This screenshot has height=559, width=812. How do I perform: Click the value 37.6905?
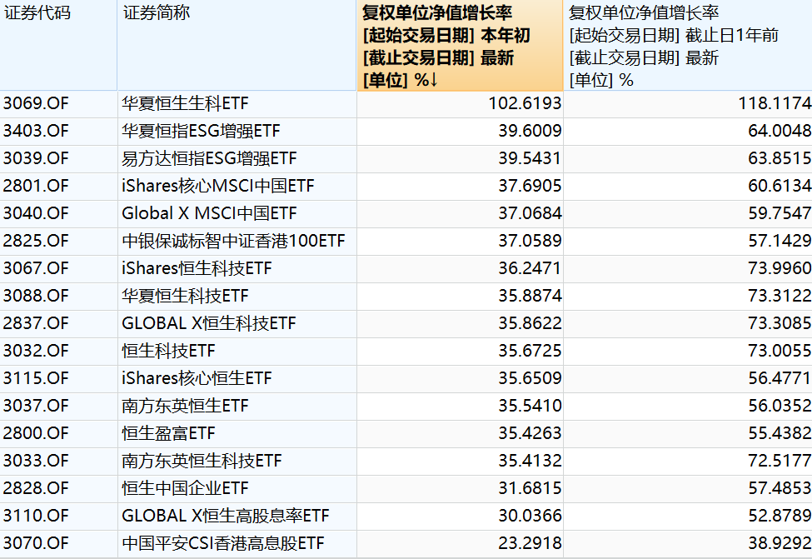(530, 186)
